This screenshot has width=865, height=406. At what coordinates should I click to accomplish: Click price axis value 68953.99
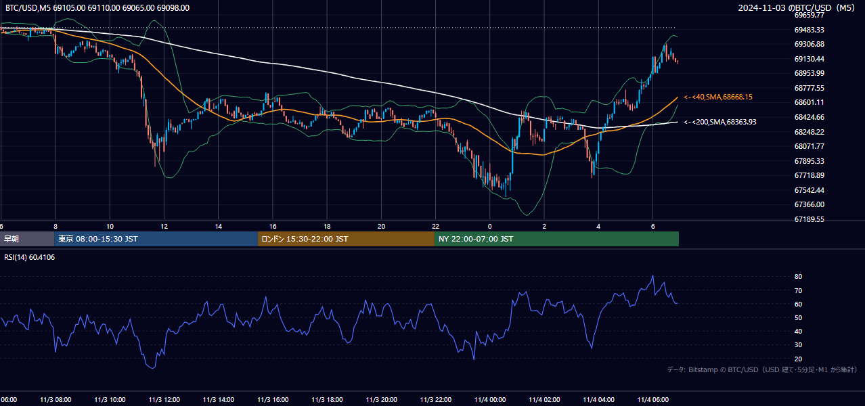coord(809,73)
